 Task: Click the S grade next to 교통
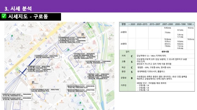click(x=132, y=62)
